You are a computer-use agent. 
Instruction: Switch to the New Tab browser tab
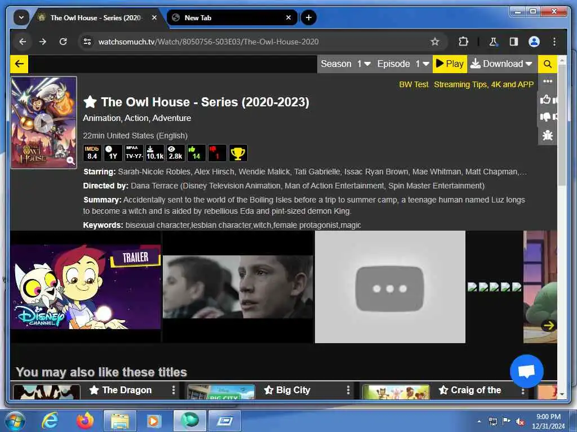pos(232,17)
